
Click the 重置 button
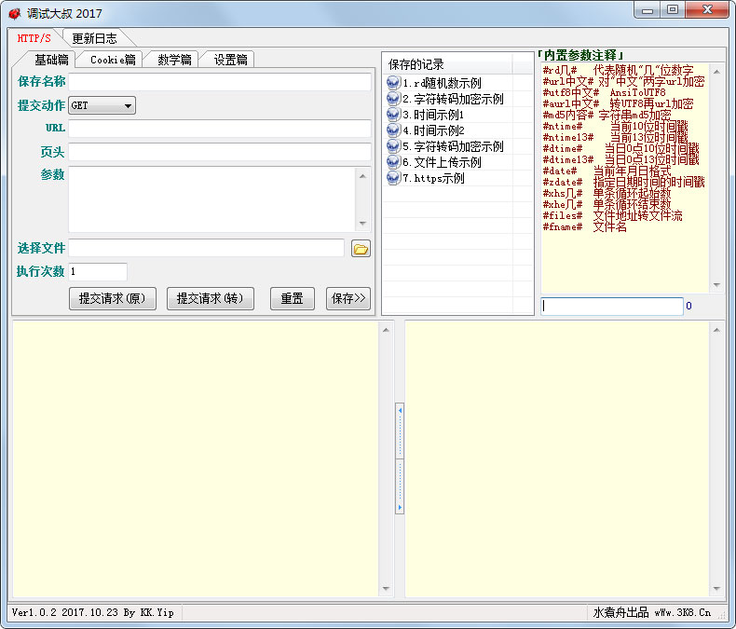292,298
